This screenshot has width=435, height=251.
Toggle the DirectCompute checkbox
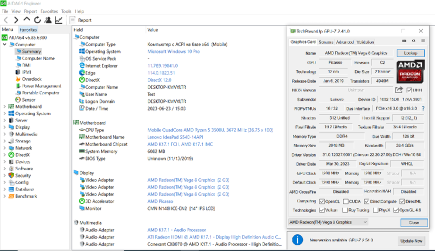tap(366, 201)
